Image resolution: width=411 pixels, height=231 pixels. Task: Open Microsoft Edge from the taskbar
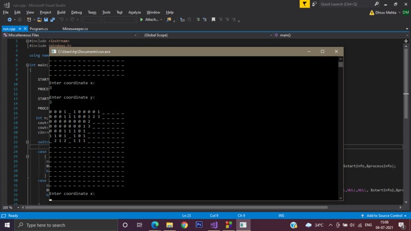coord(155,225)
